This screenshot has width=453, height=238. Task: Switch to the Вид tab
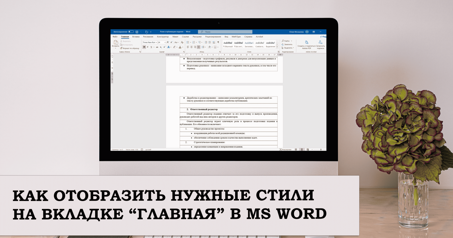click(x=226, y=37)
